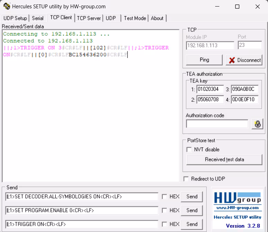Click the 'Connecting to 192.168.1.113 ...' log line
This screenshot has height=232, width=268.
(56, 34)
